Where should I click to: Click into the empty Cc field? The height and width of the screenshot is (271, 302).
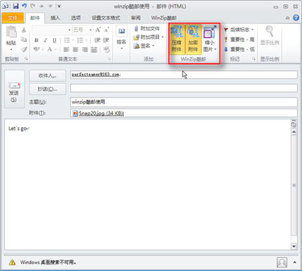tap(184, 88)
